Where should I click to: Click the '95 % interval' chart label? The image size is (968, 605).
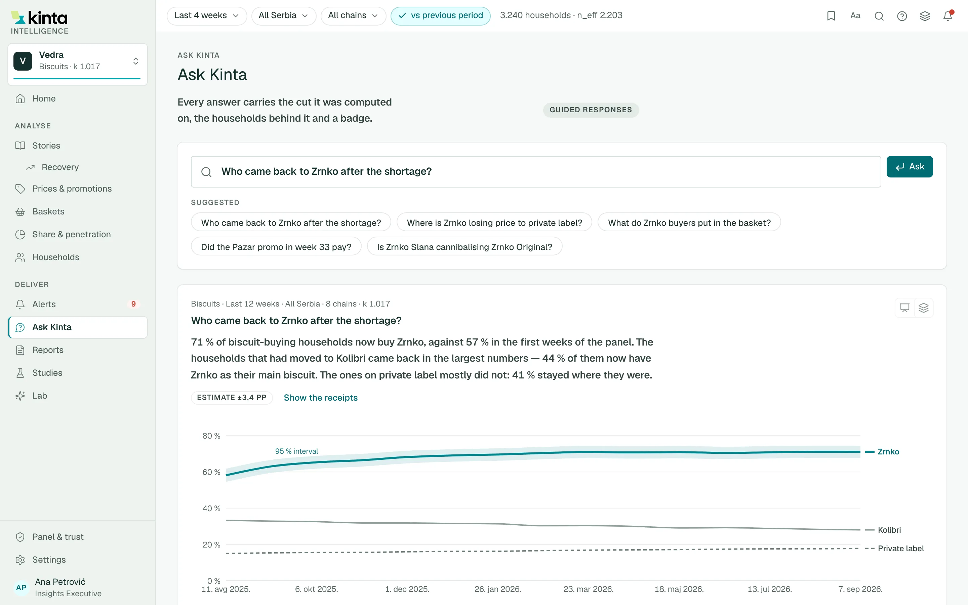(x=296, y=451)
